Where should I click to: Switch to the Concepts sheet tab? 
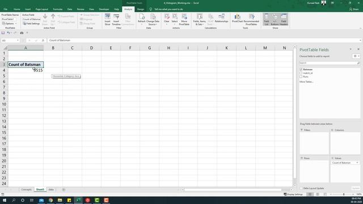tap(27, 190)
